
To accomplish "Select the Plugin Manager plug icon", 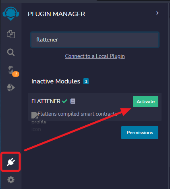I will (11, 162).
